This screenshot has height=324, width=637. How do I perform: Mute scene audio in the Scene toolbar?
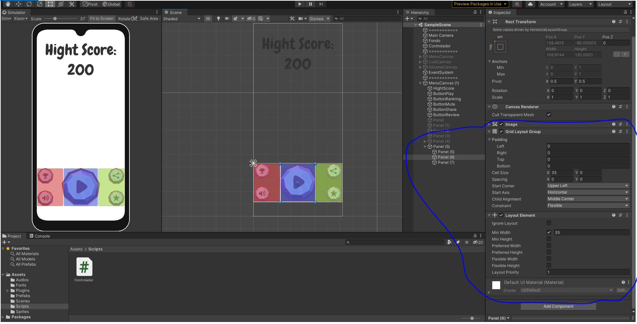227,18
